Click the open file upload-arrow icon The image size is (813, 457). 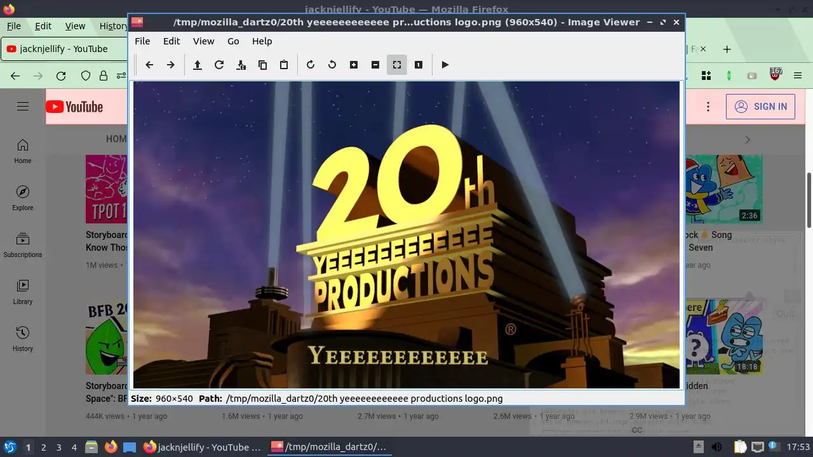pyautogui.click(x=198, y=65)
